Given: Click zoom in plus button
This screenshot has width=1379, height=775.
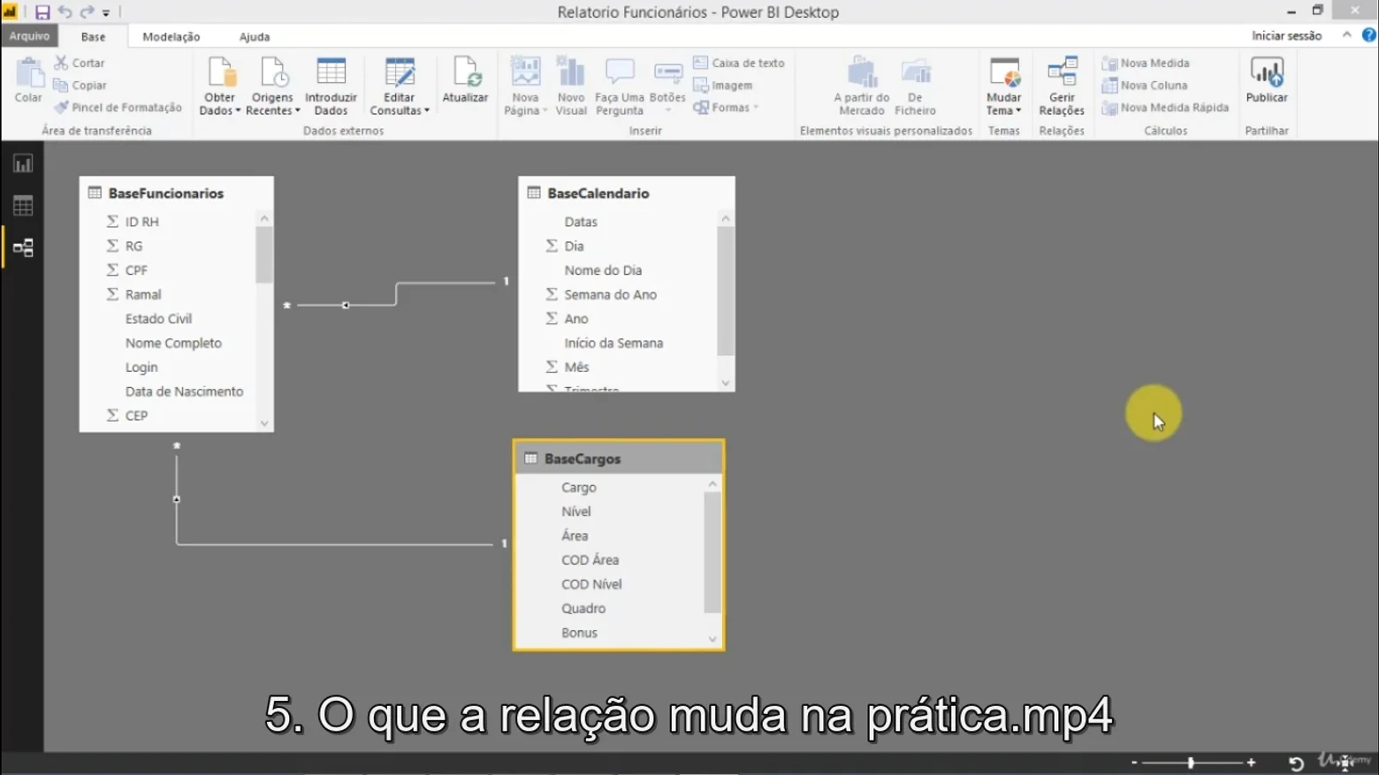Looking at the screenshot, I should 1251,763.
